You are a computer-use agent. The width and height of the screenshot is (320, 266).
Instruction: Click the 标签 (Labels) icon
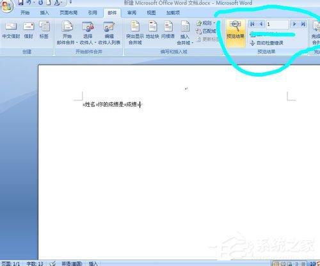(44, 30)
